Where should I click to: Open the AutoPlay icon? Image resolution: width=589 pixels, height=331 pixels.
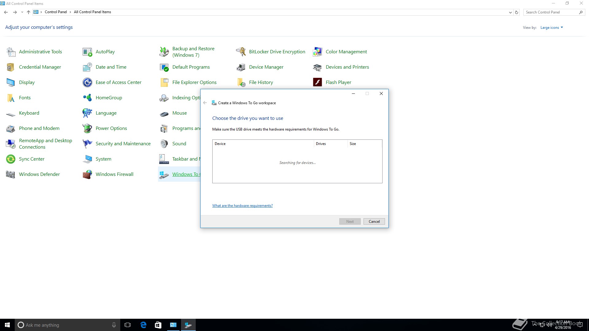[x=87, y=52]
